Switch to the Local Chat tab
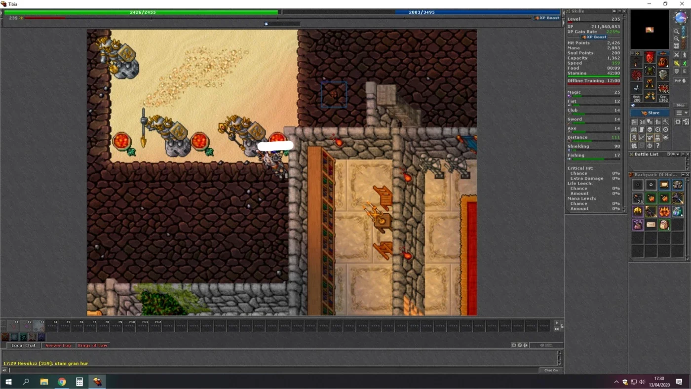Viewport: 691px width, 389px height. click(24, 346)
